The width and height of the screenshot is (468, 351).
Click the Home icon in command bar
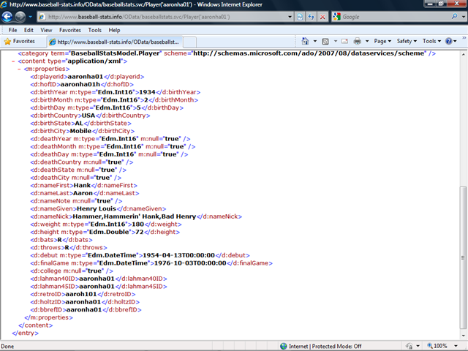click(x=305, y=41)
